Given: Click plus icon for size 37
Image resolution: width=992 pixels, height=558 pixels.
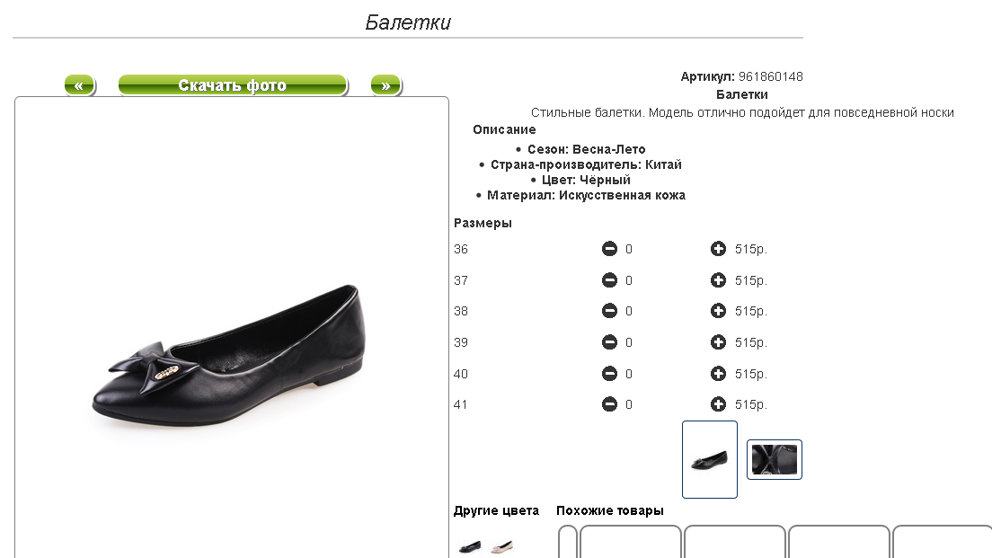Looking at the screenshot, I should (x=718, y=280).
